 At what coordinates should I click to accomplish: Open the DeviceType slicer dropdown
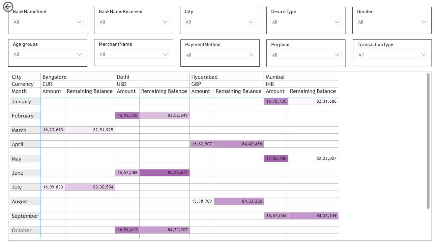(338, 22)
